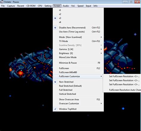Open the Input menu
Image resolution: width=141 pixels, height=131 pixels.
pos(88,6)
